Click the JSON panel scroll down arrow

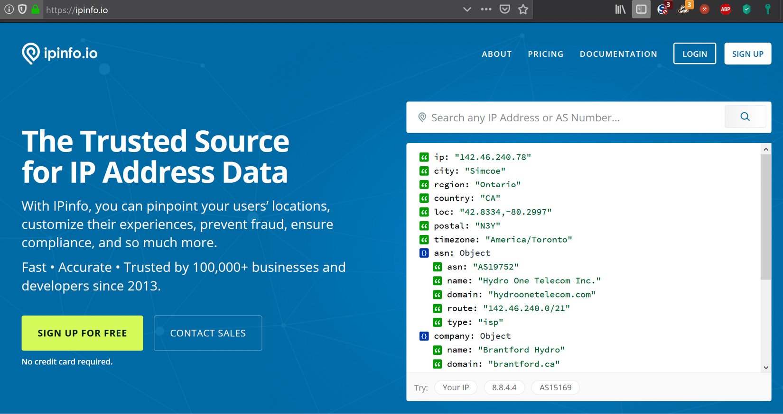coord(765,368)
